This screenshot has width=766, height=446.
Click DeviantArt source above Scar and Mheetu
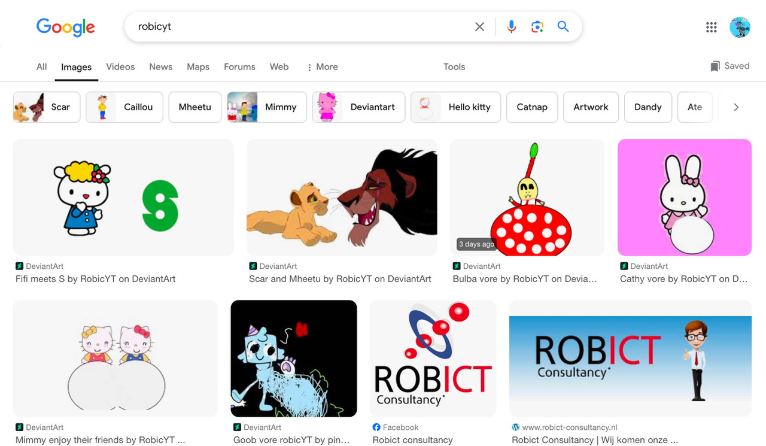pyautogui.click(x=273, y=266)
